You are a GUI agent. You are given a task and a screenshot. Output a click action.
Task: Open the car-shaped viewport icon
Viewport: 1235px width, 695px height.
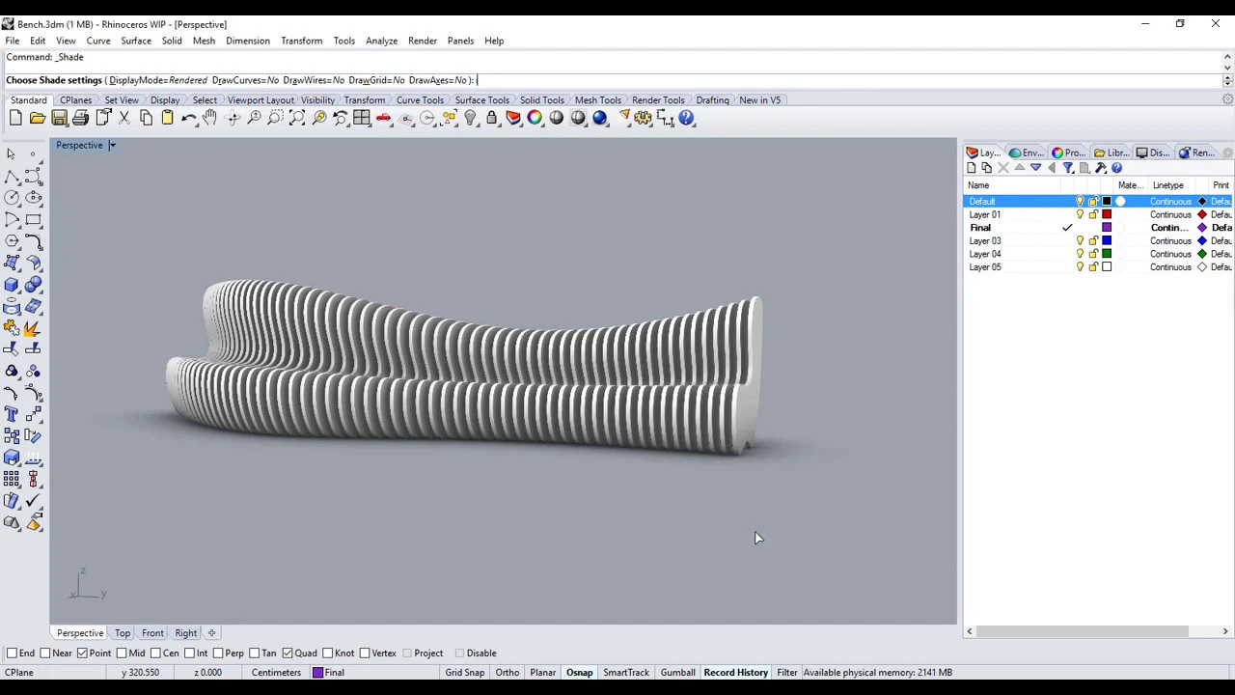[384, 118]
